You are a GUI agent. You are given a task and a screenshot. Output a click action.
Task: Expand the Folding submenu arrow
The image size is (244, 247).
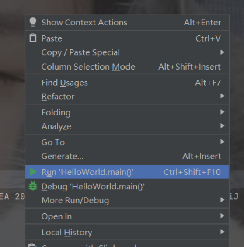(x=222, y=112)
